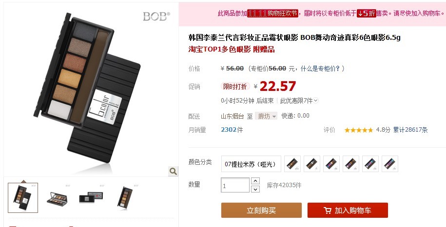446x227 pixels.
Task: Click the 加入购物车 add to cart button
Action: [348, 210]
